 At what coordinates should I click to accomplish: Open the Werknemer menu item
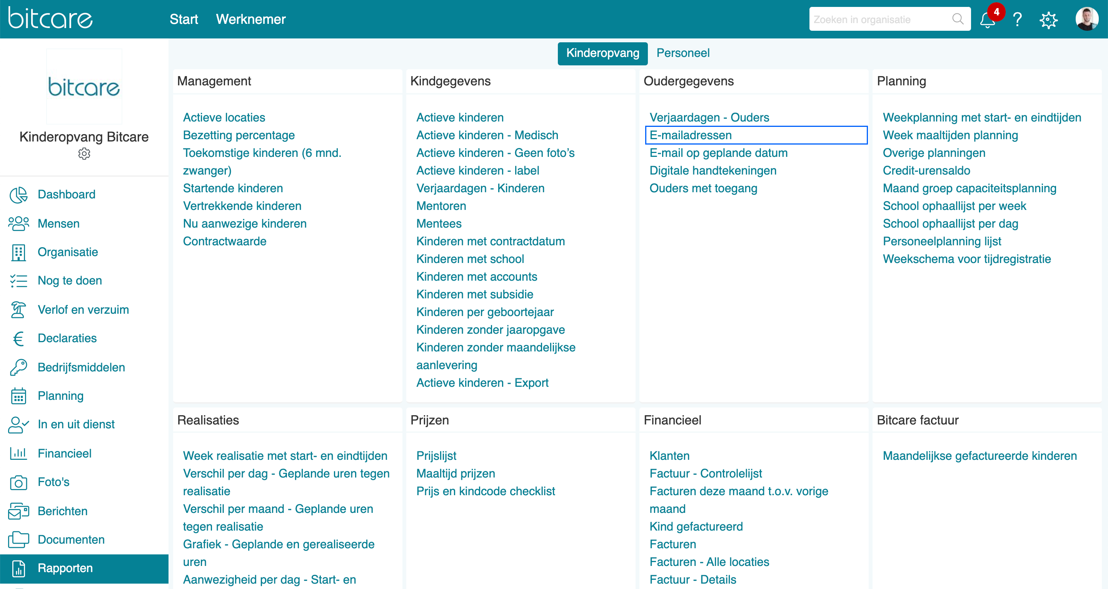click(x=251, y=19)
